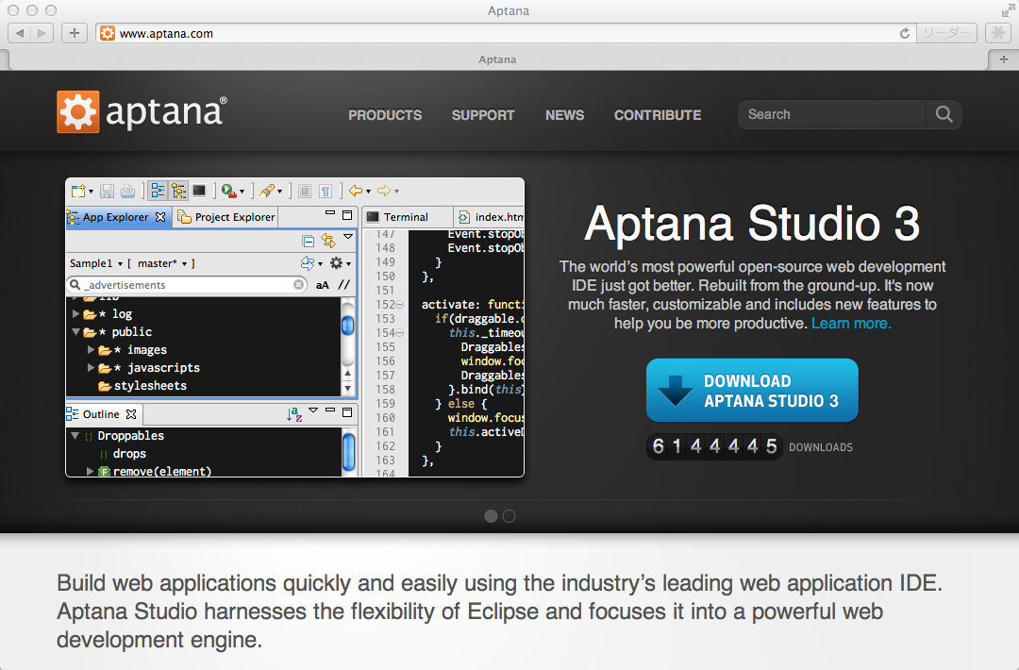Toggle the hierarchy tree view icon in the IDE toolbar
The height and width of the screenshot is (670, 1019).
click(178, 191)
